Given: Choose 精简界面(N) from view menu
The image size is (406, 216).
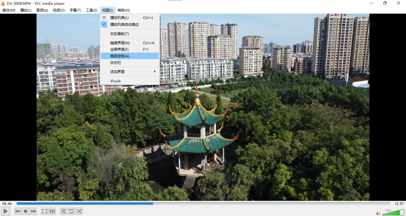Looking at the screenshot, I should (x=120, y=43).
